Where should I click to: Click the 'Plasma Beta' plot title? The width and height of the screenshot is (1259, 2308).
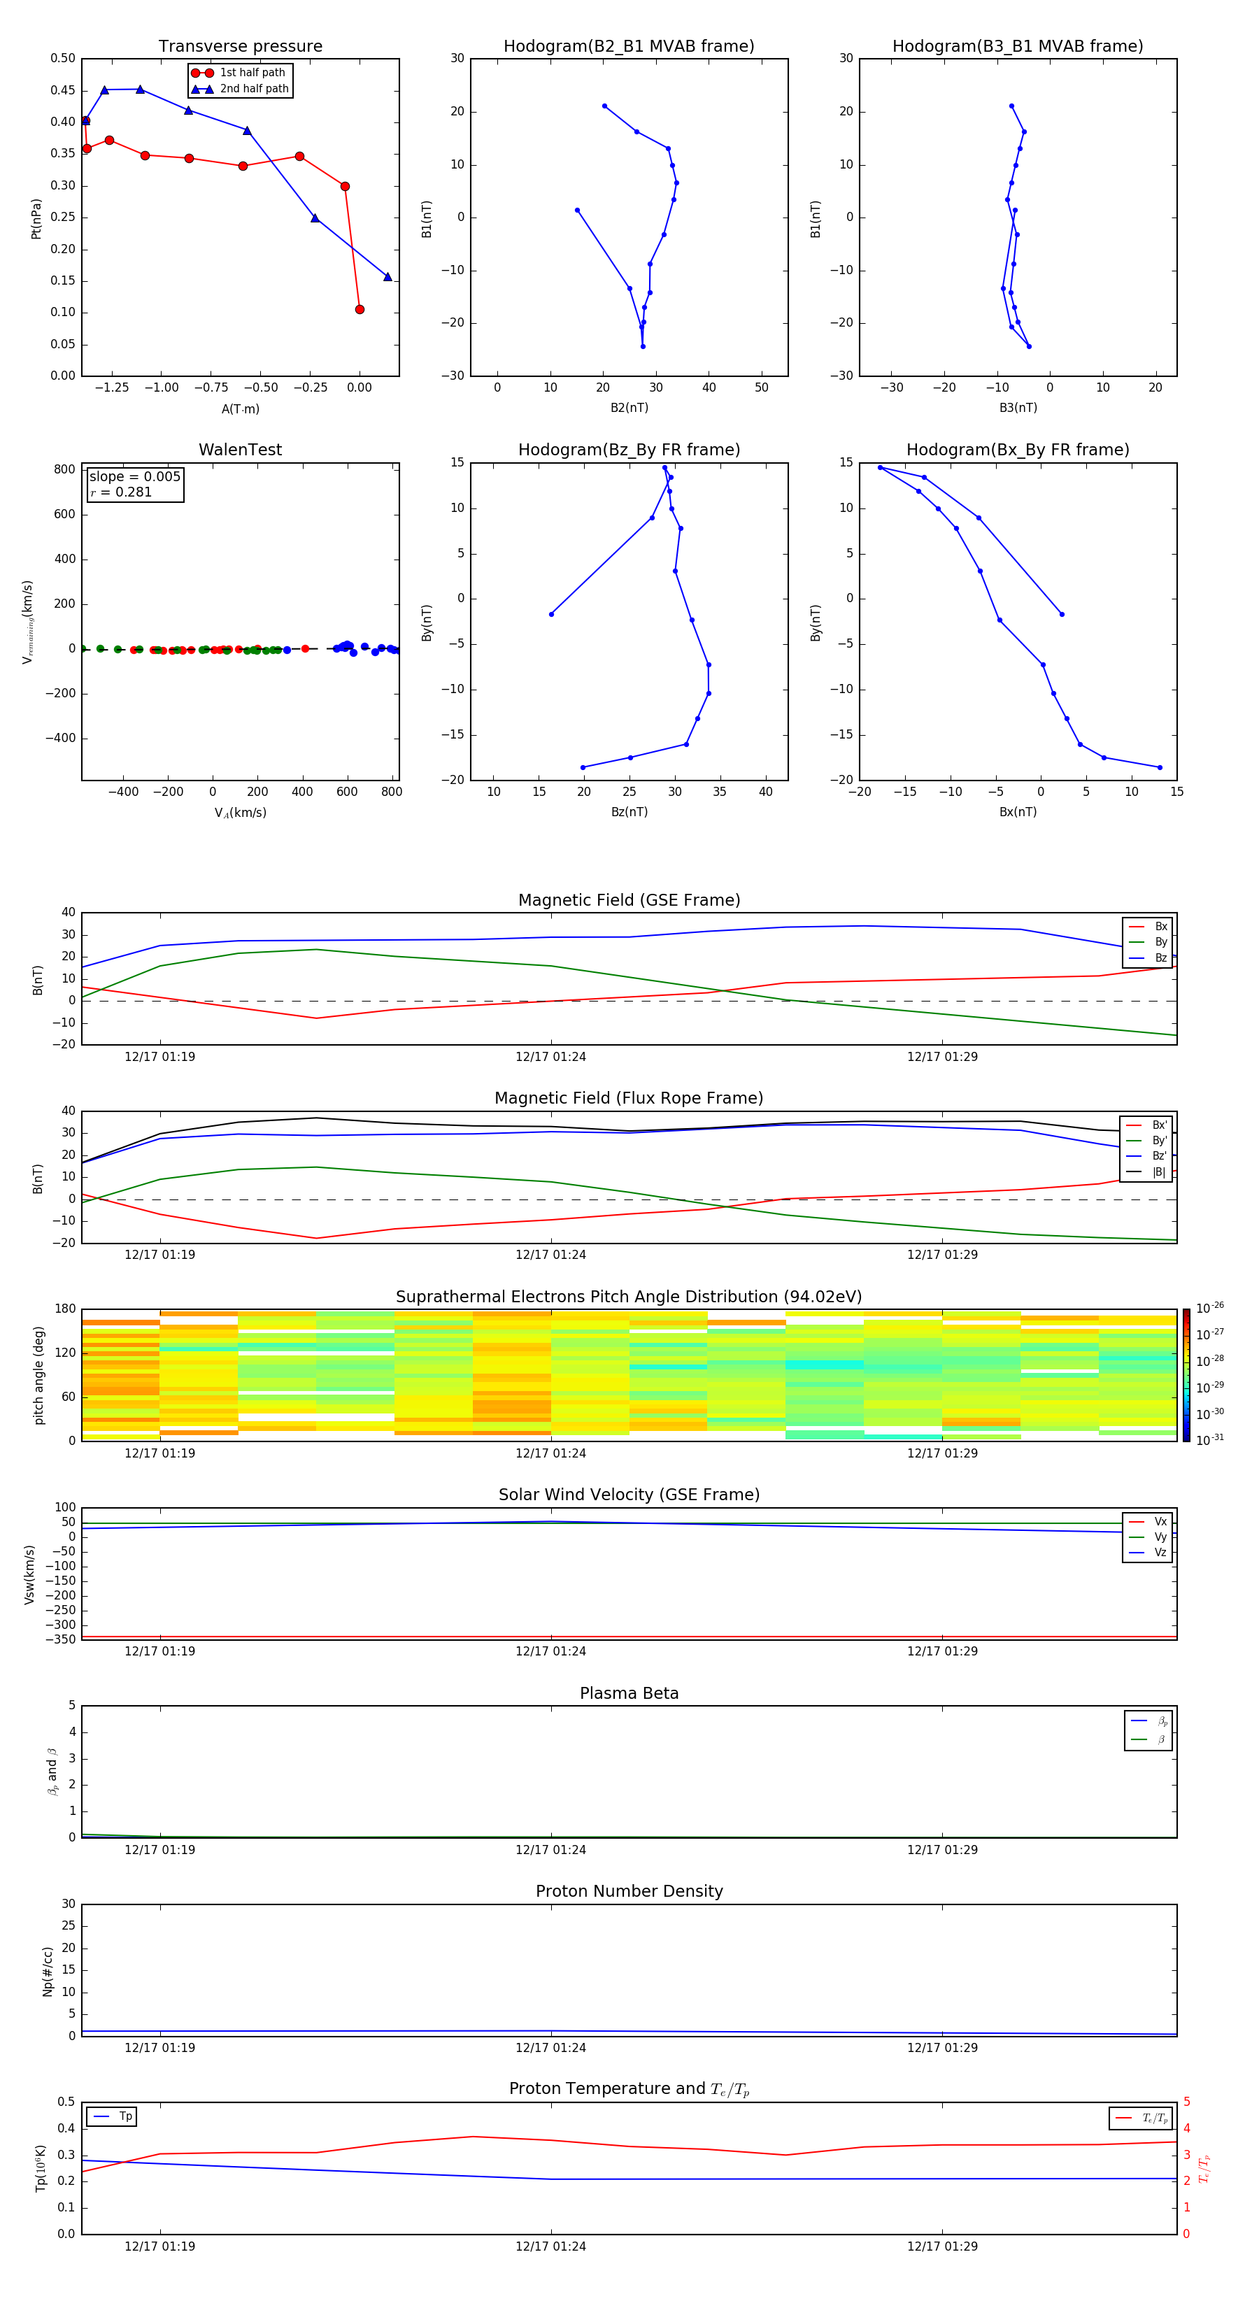tap(629, 1693)
